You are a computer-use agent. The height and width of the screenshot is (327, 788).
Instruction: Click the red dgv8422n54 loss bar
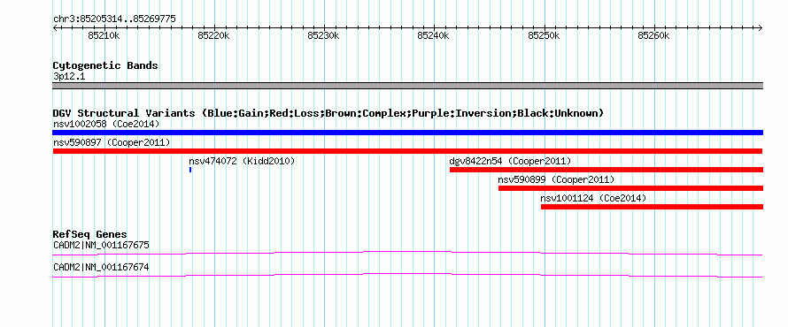point(606,170)
